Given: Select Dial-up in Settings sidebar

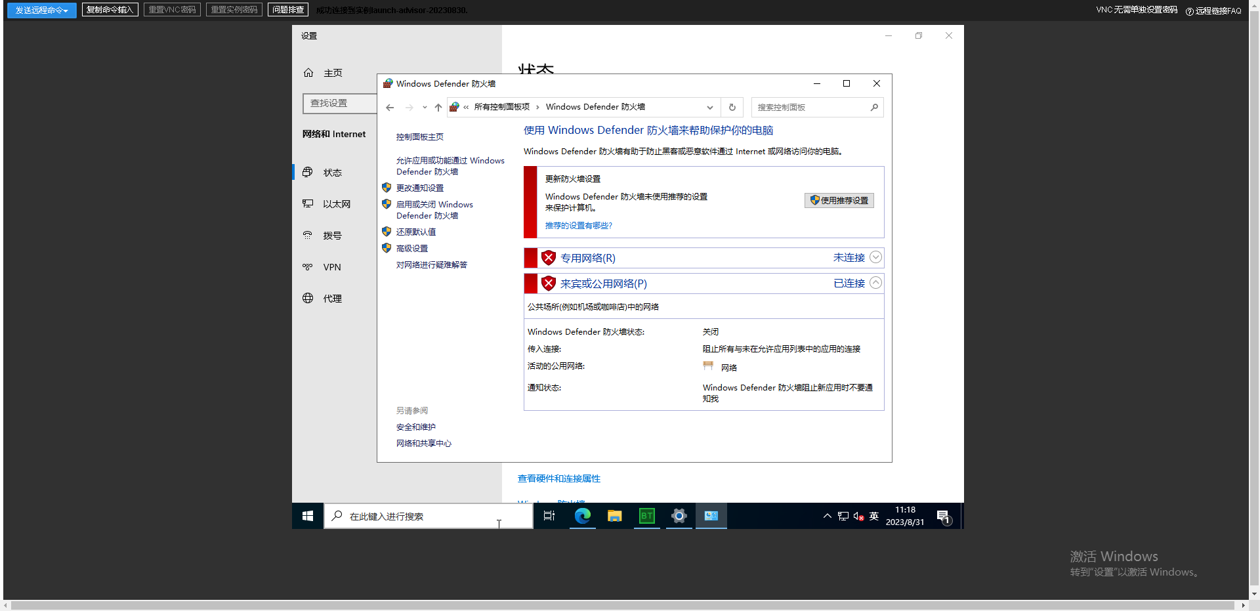Looking at the screenshot, I should click(x=332, y=236).
